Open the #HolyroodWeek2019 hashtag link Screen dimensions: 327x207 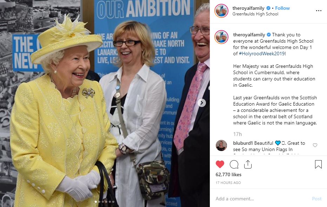262,53
